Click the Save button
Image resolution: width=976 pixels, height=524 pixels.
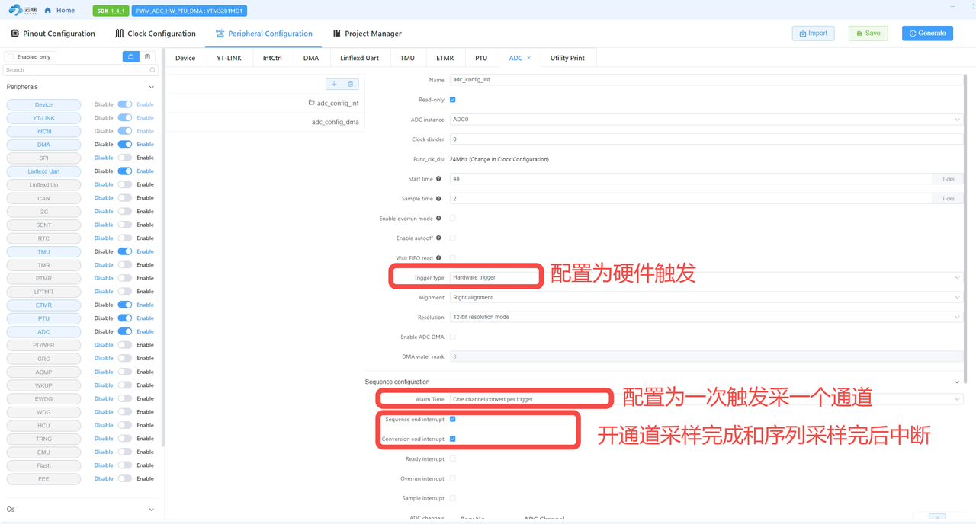pyautogui.click(x=868, y=34)
